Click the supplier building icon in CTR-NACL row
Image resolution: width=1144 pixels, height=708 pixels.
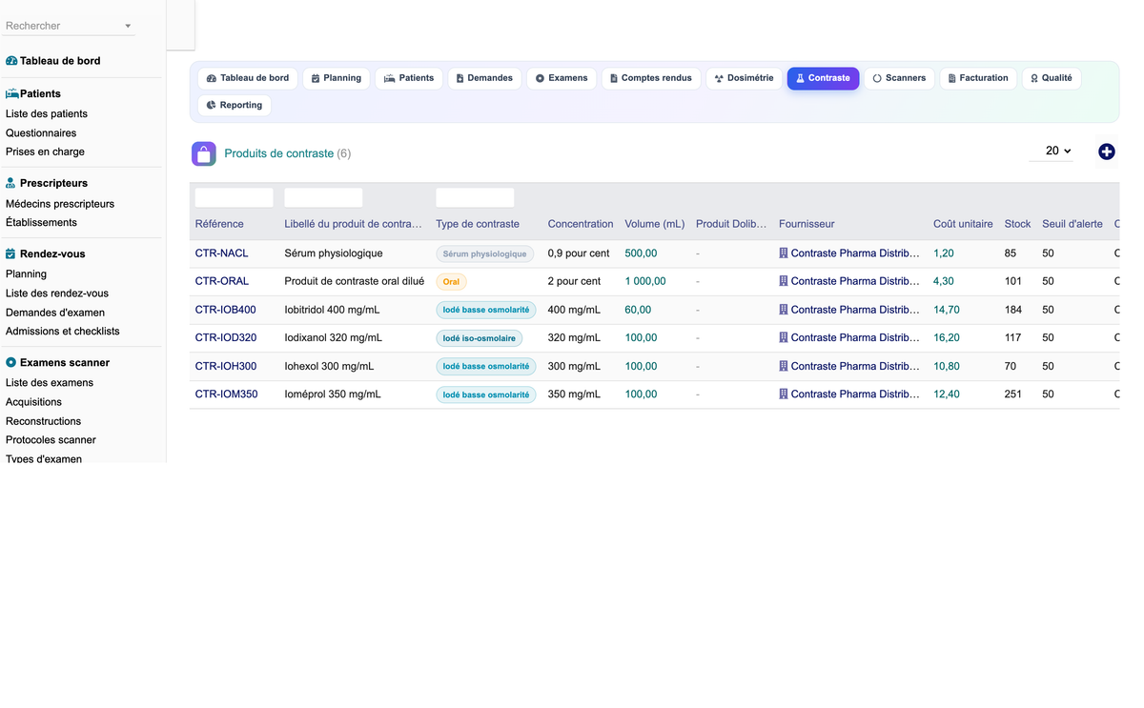tap(784, 253)
